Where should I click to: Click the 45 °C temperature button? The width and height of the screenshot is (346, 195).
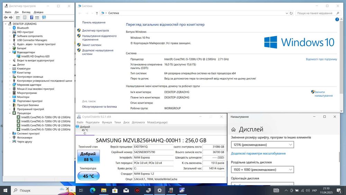point(88,176)
